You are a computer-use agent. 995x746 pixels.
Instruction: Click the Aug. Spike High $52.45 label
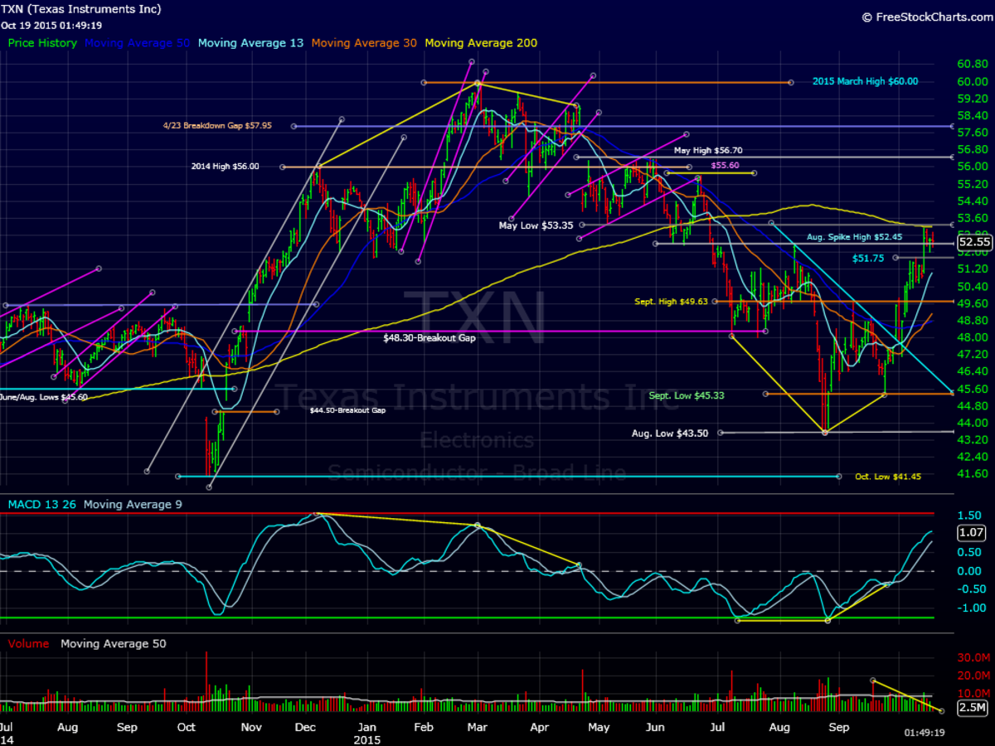tap(854, 236)
